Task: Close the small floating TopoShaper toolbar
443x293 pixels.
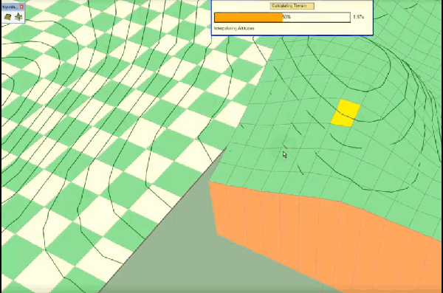Action: [21, 7]
